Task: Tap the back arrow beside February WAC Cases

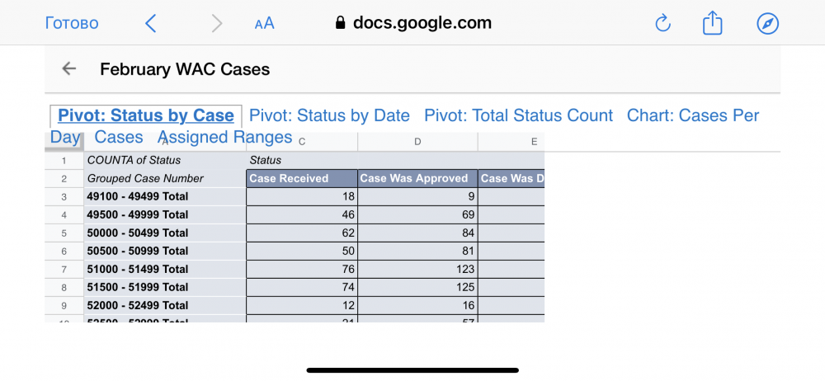Action: tap(69, 68)
